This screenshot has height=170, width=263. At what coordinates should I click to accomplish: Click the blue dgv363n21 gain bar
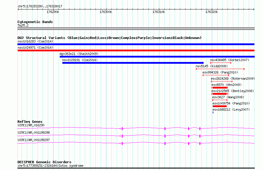point(157,57)
